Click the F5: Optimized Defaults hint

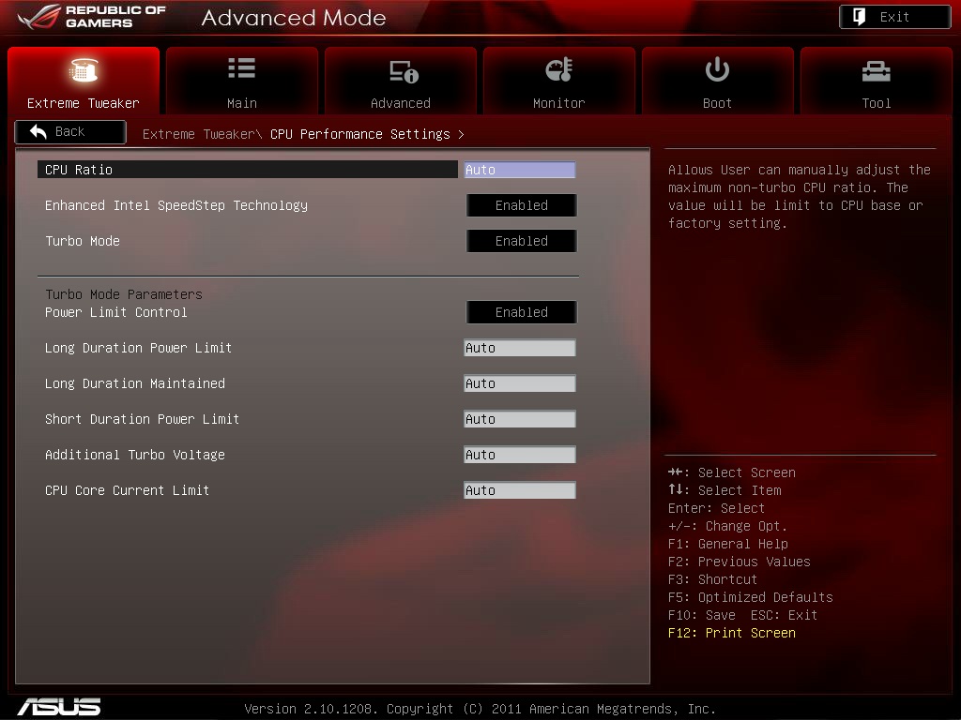click(x=750, y=597)
